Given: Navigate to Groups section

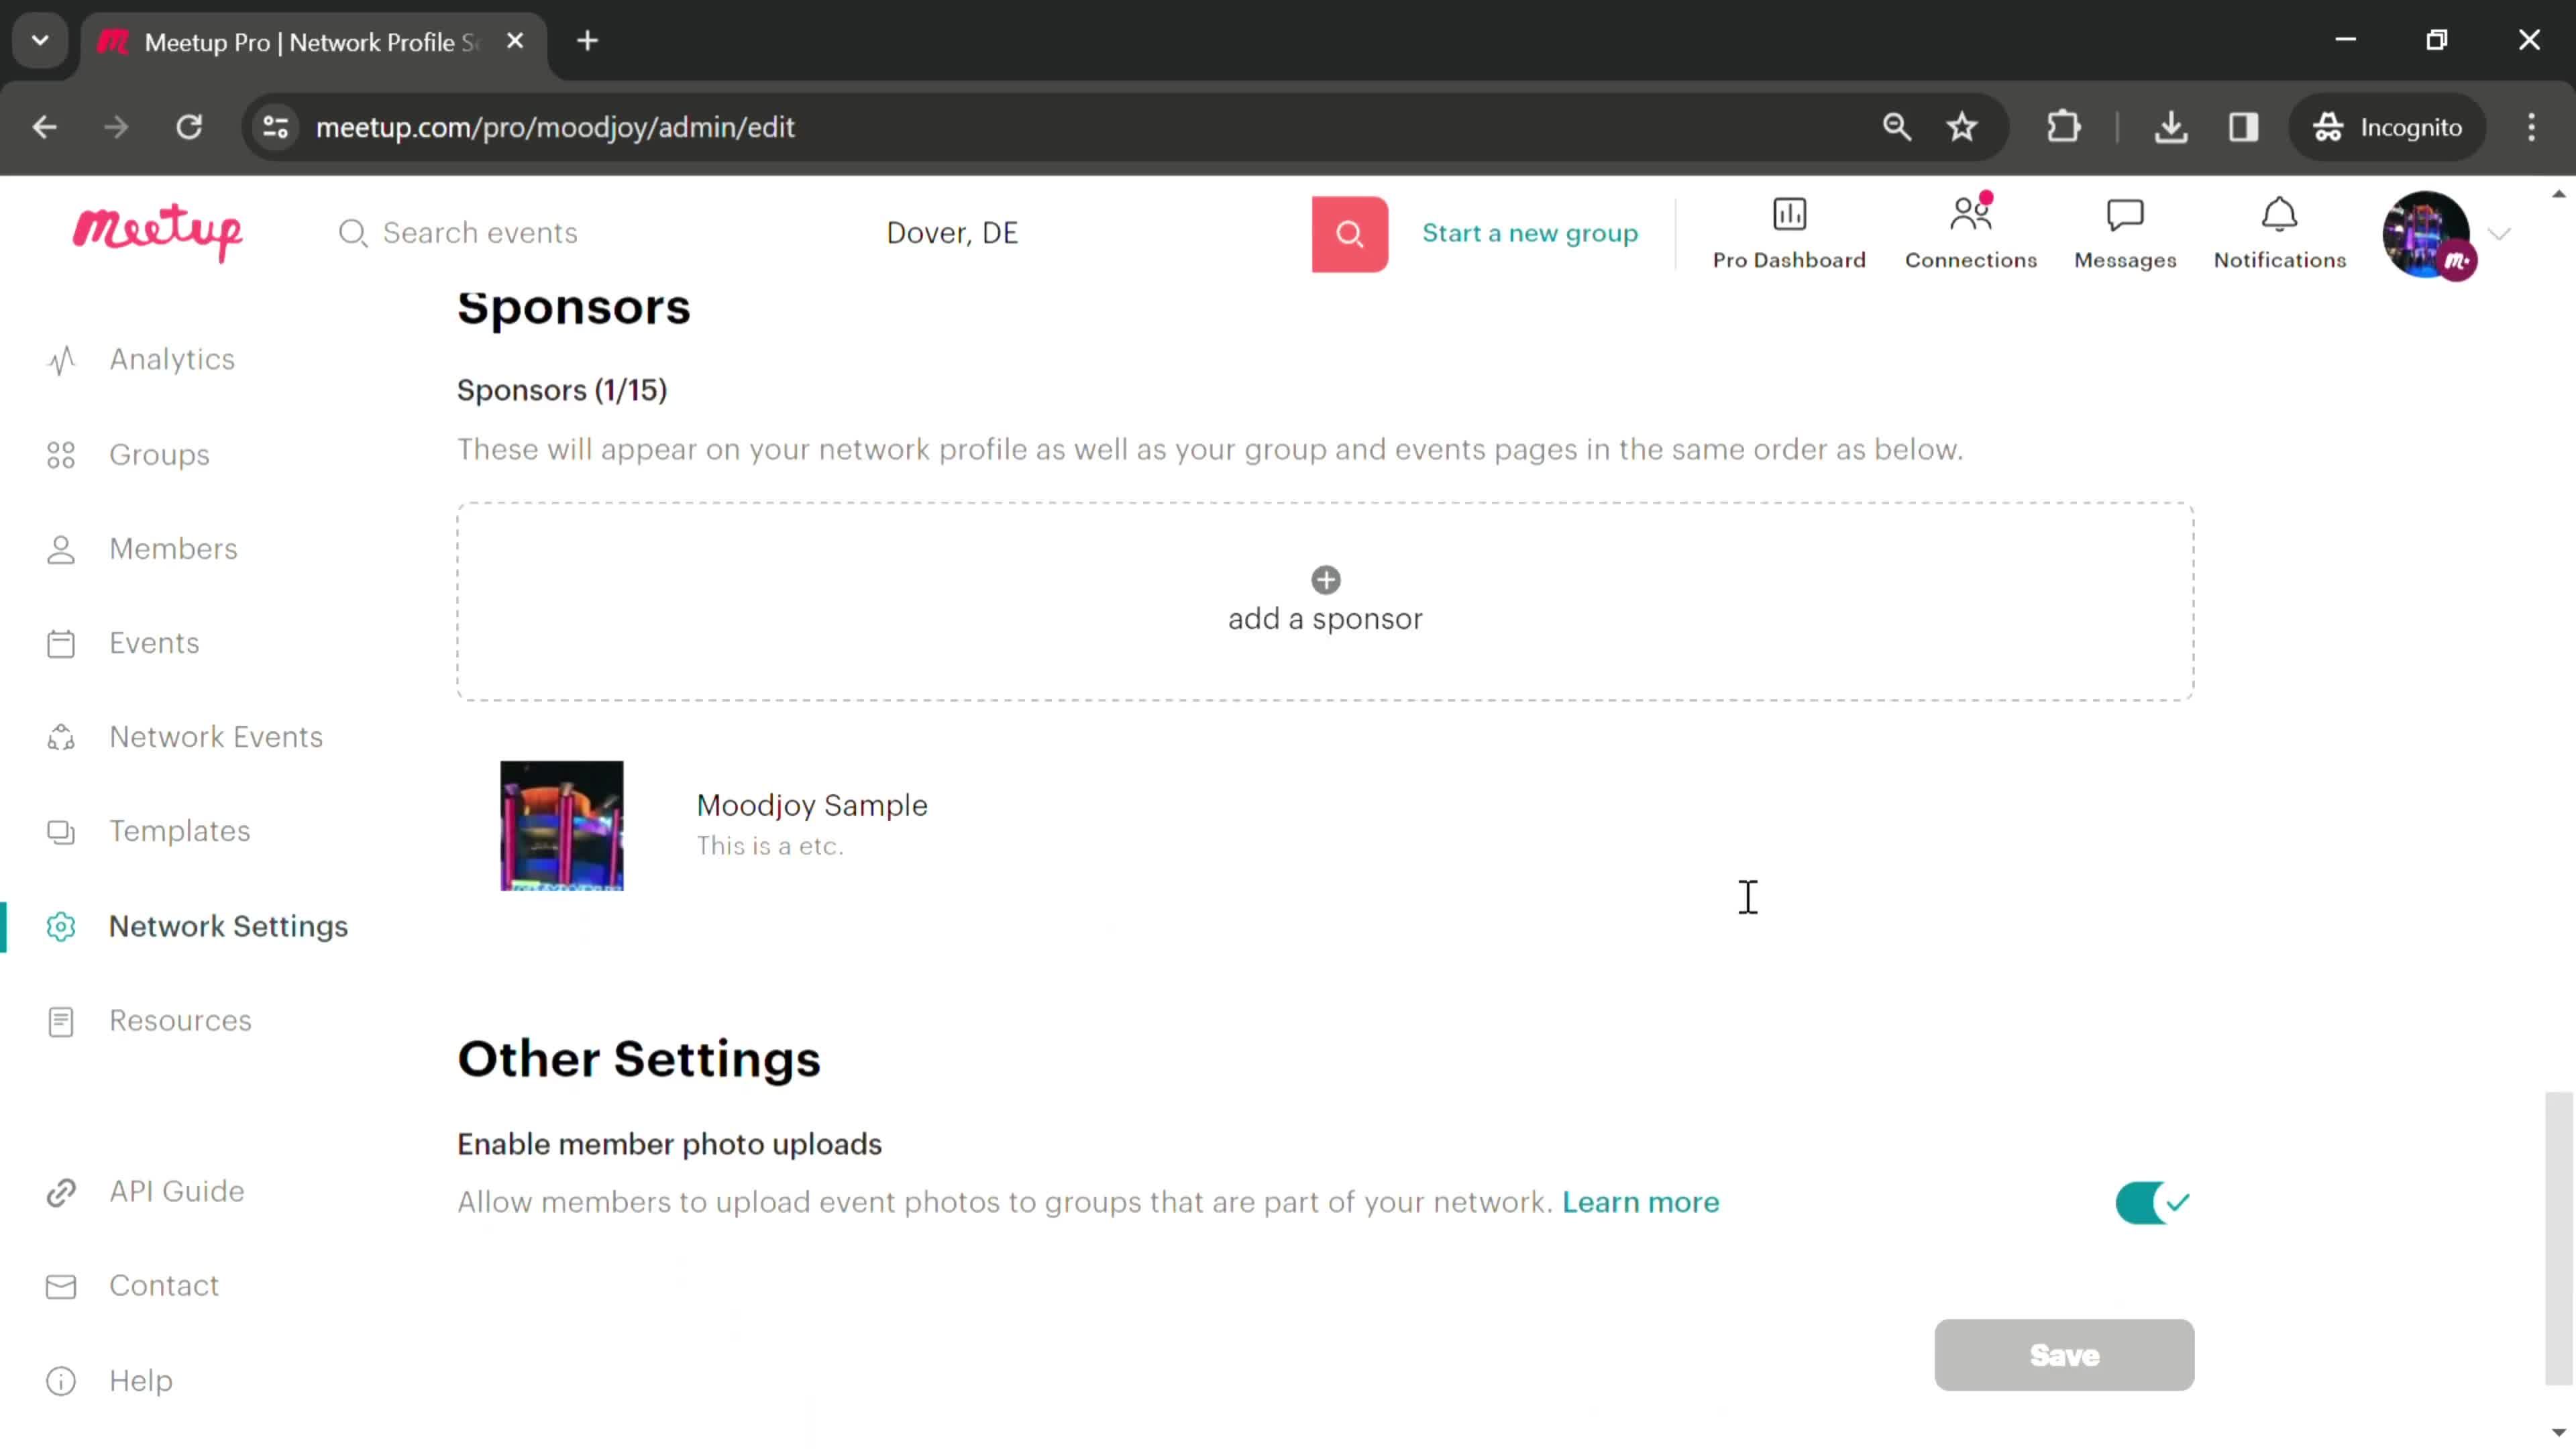Looking at the screenshot, I should click(x=159, y=456).
